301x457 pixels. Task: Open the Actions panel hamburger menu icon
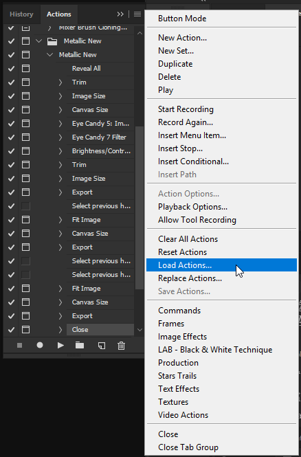(x=137, y=14)
